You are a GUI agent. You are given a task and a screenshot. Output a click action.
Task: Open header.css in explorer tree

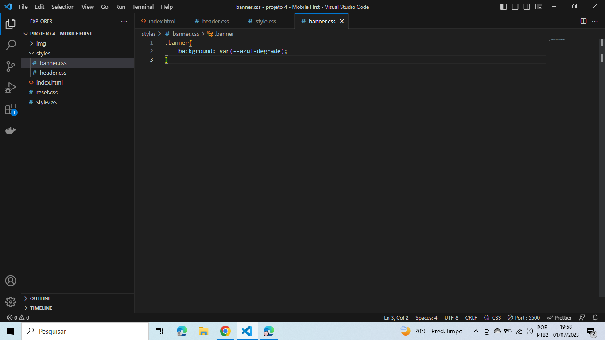78,73
